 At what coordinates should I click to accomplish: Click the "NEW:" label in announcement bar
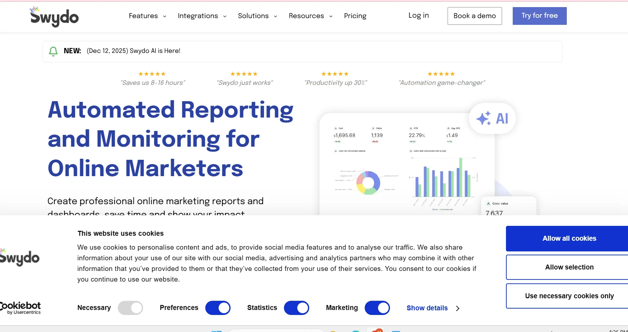pyautogui.click(x=73, y=51)
